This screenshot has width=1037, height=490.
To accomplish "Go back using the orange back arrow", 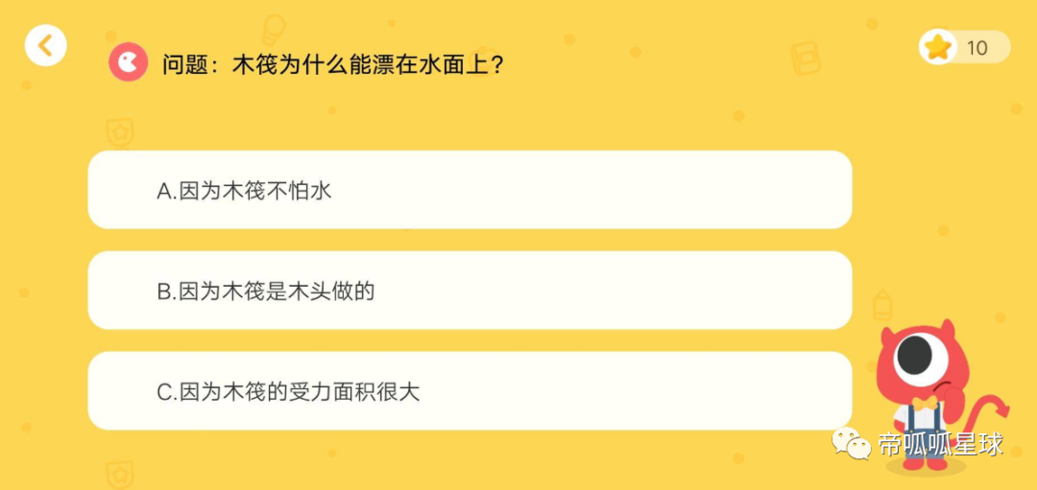I will [x=46, y=46].
